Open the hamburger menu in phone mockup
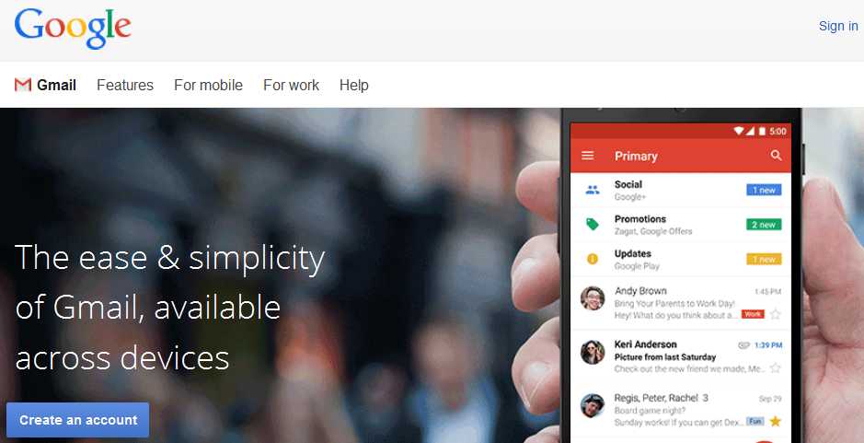 (588, 156)
